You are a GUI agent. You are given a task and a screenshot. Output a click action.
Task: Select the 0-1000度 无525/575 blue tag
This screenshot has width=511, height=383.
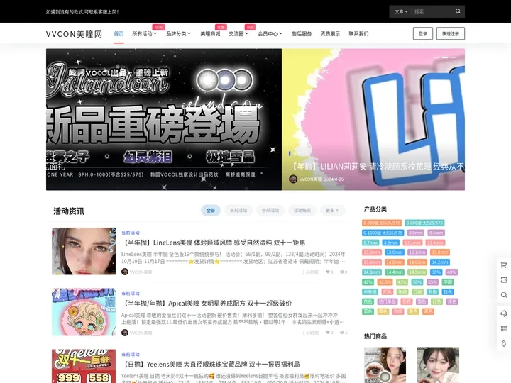(x=383, y=233)
